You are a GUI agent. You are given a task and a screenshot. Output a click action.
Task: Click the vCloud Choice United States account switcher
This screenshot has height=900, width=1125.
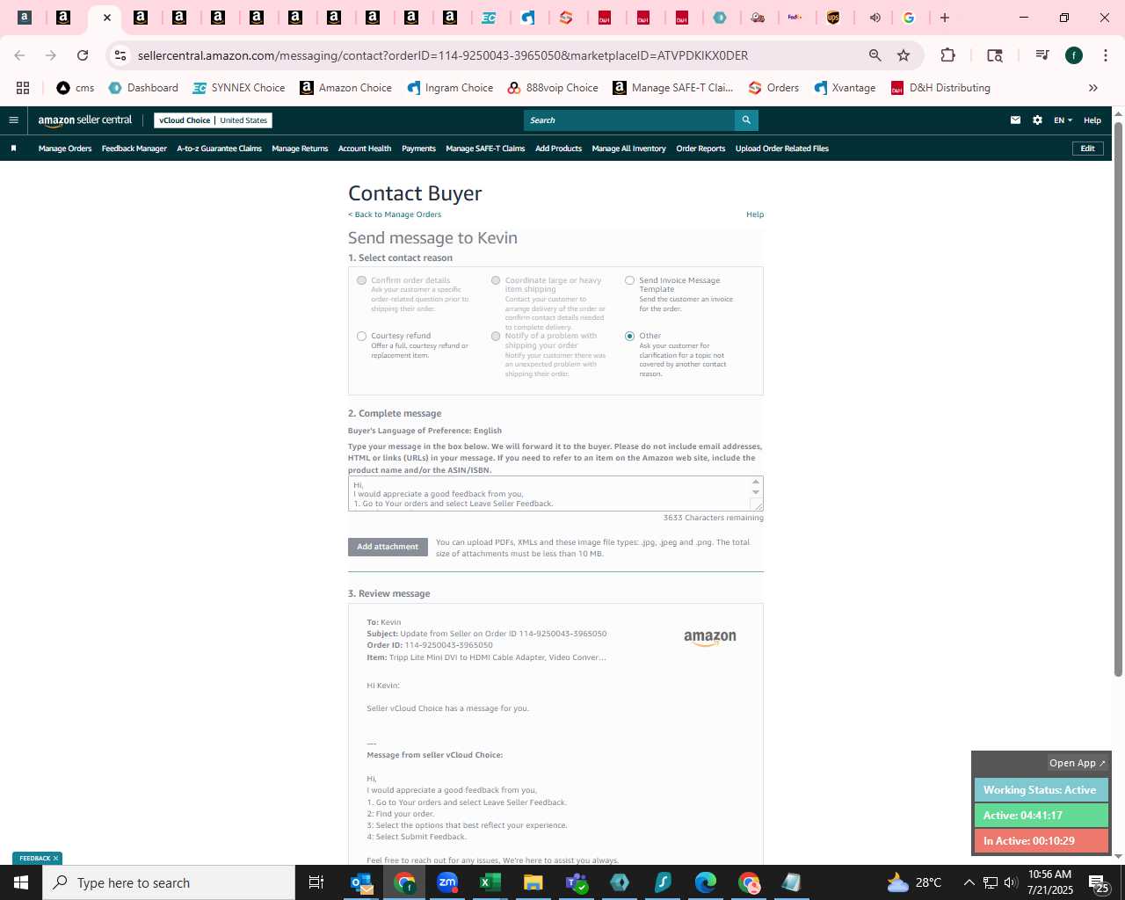click(214, 120)
